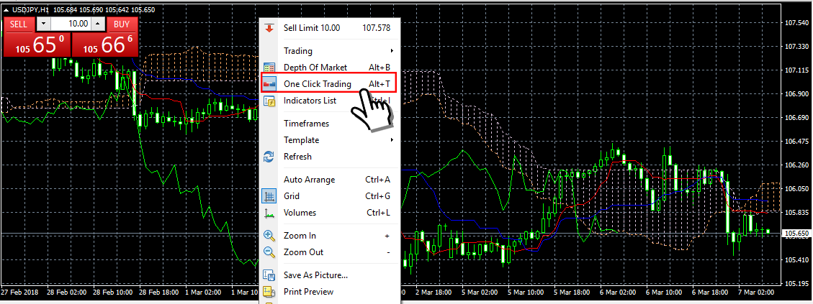Toggle One Click Trading menu item
Image resolution: width=813 pixels, height=304 pixels.
(x=331, y=84)
